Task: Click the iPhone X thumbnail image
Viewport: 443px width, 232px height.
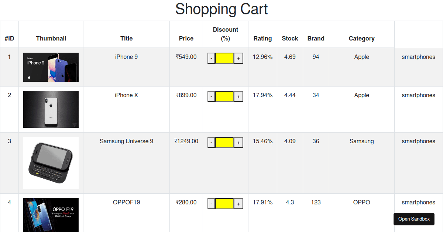Action: (x=51, y=109)
